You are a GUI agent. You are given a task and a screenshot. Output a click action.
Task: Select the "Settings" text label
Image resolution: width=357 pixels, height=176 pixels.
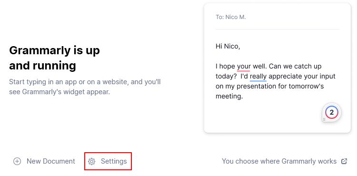coord(114,161)
